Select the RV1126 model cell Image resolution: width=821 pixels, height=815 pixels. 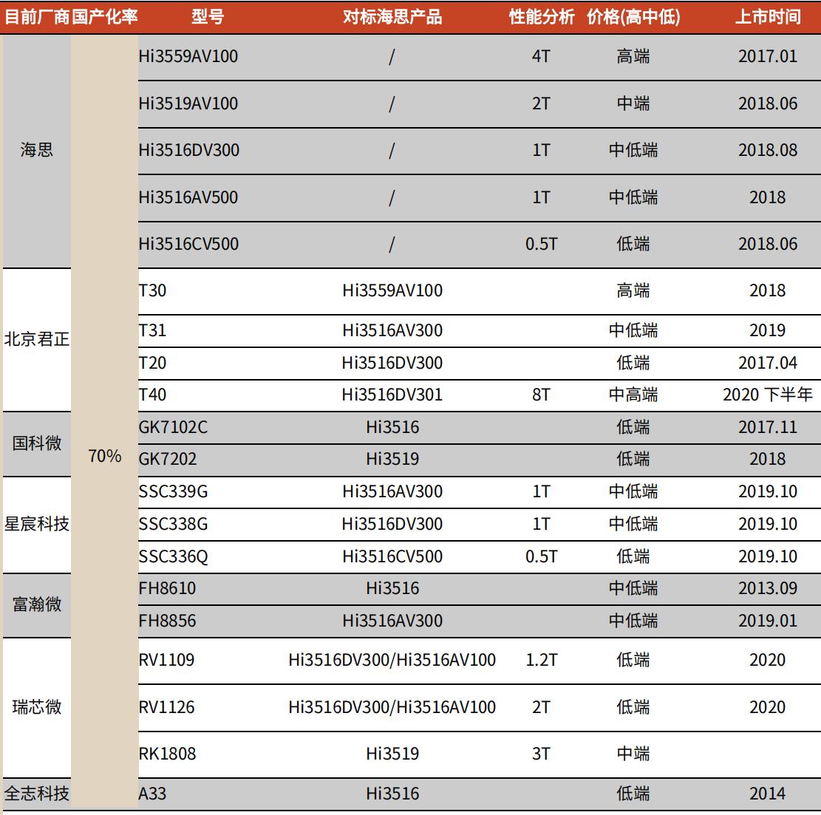tap(166, 707)
